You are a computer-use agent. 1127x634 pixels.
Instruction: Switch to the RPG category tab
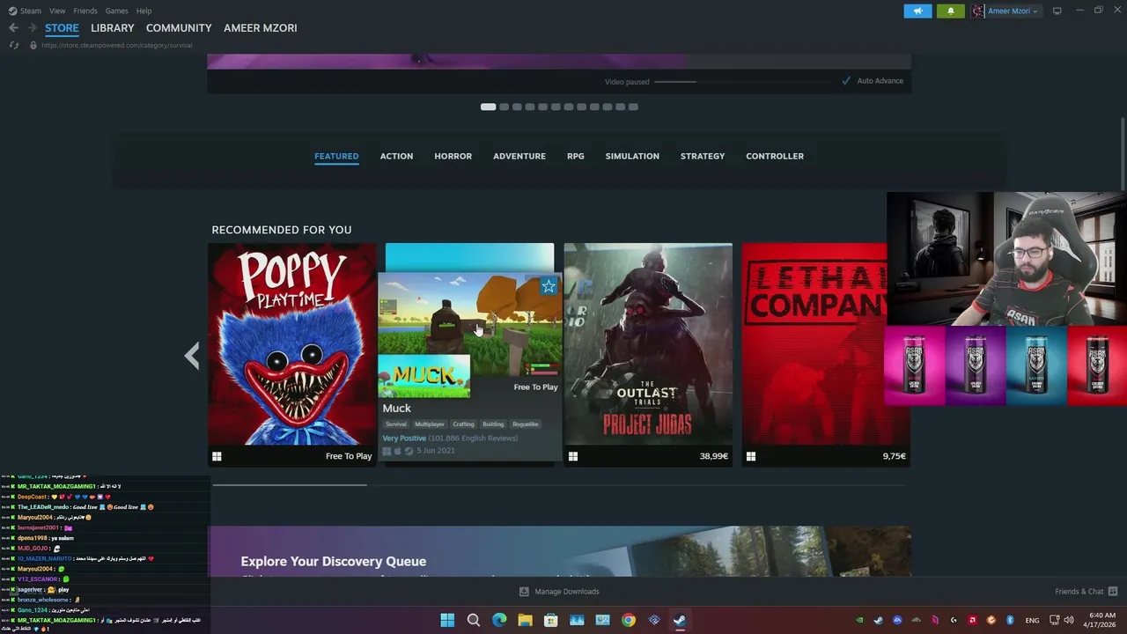click(x=576, y=156)
